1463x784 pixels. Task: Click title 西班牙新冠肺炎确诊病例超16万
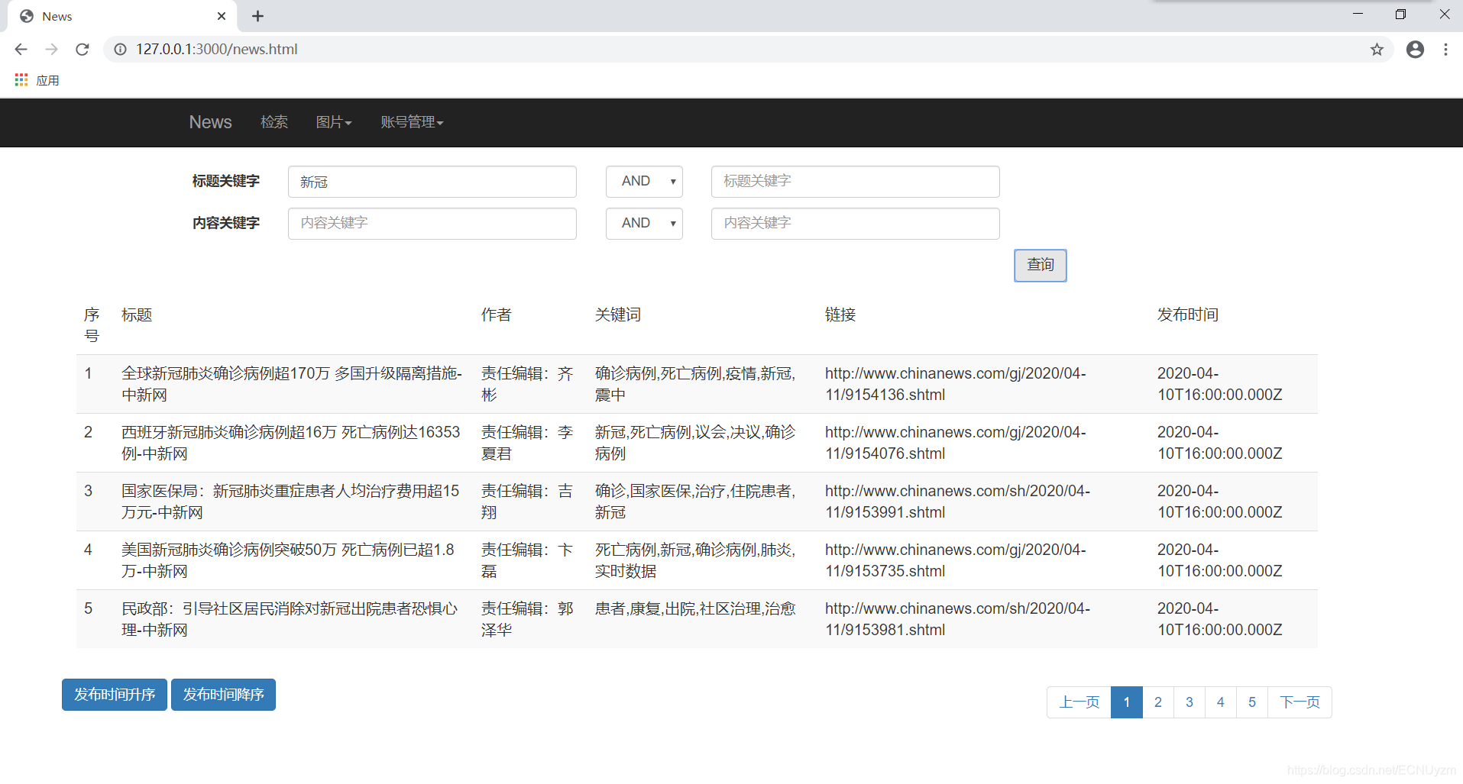point(291,443)
